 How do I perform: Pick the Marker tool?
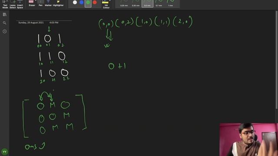tap(48, 3)
